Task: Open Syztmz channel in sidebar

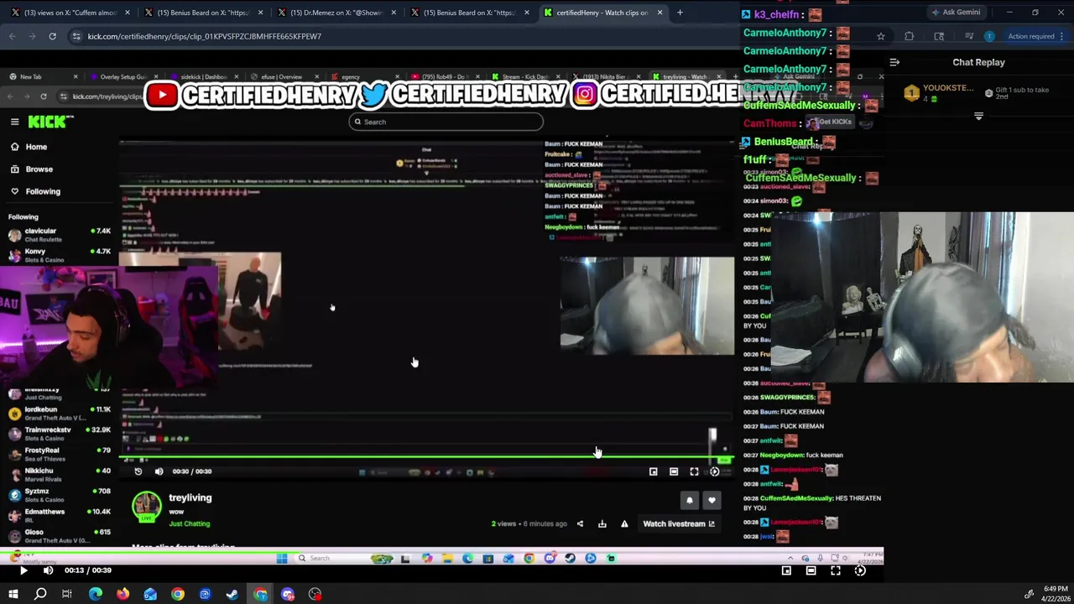Action: point(59,495)
